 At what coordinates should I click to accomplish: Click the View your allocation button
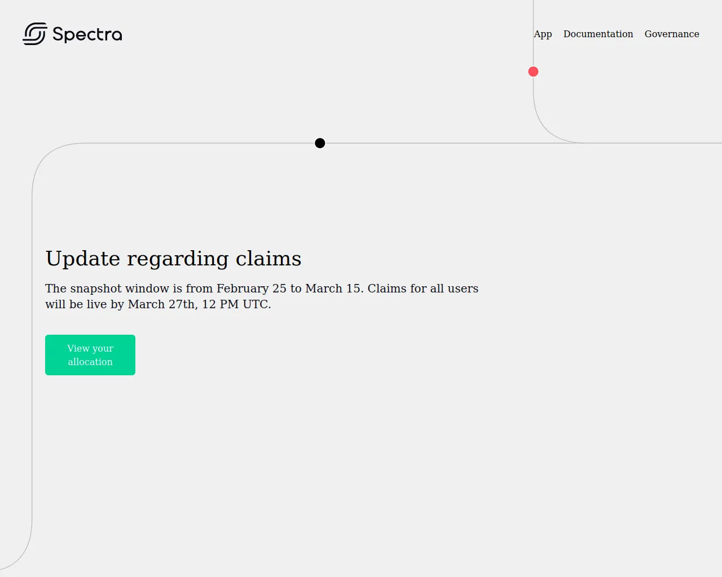(x=90, y=355)
